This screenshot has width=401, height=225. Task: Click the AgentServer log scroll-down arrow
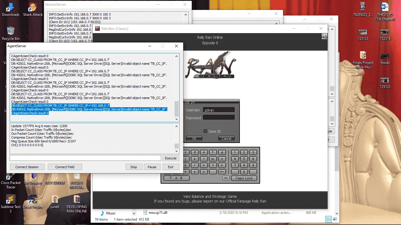177,119
